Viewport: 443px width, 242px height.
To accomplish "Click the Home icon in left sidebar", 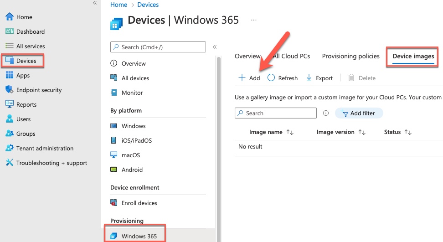I will point(9,17).
